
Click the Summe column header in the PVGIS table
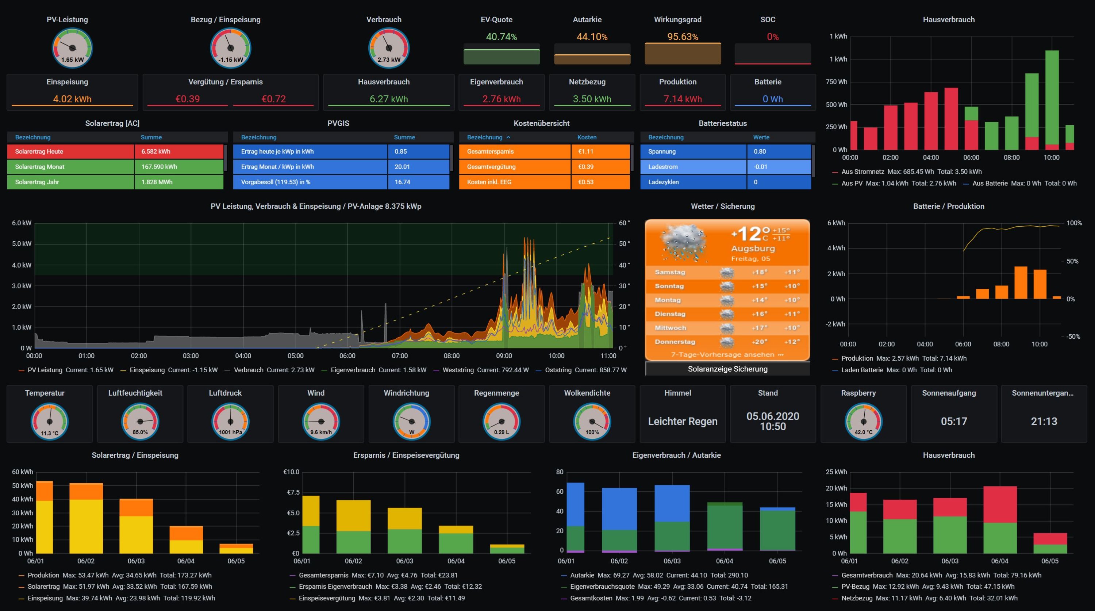click(x=404, y=137)
